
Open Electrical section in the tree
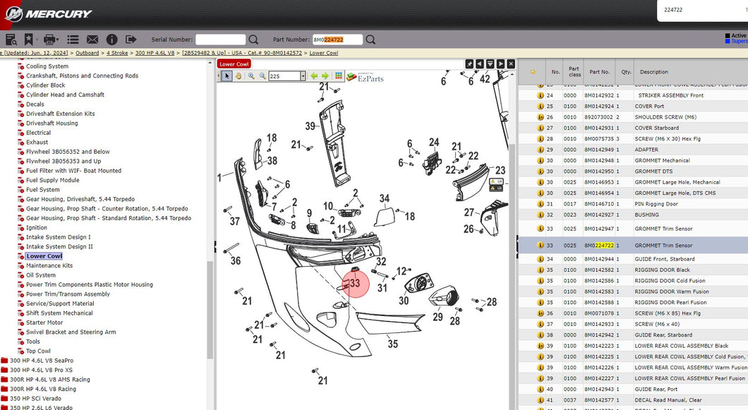pyautogui.click(x=39, y=133)
